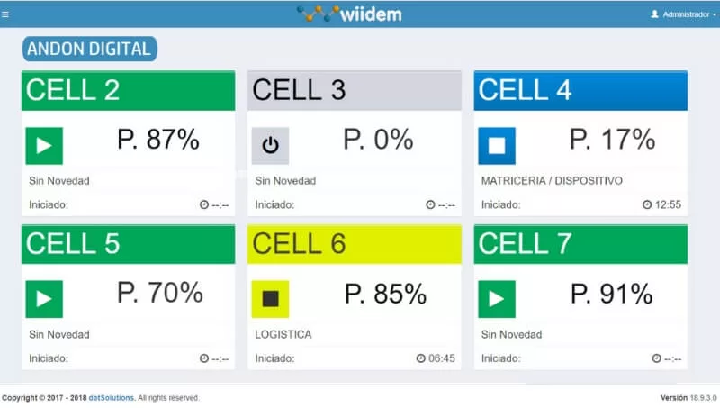Screen dimensions: 720x408
Task: Click the LOGISTICA status in CELL 6
Action: click(283, 334)
